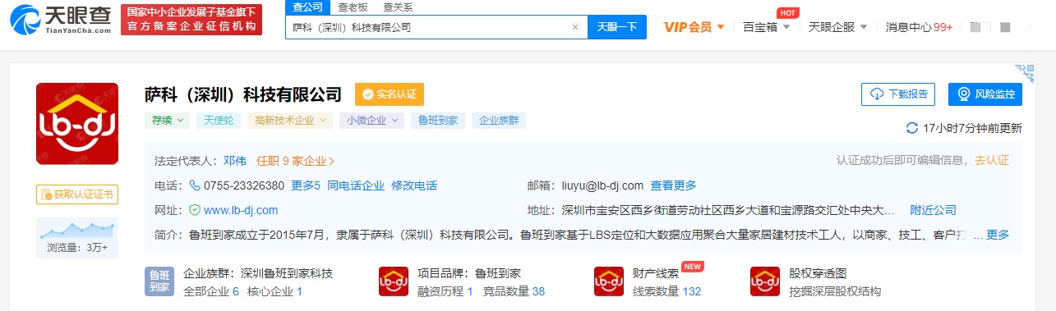Click the 风险监控 button

(985, 94)
